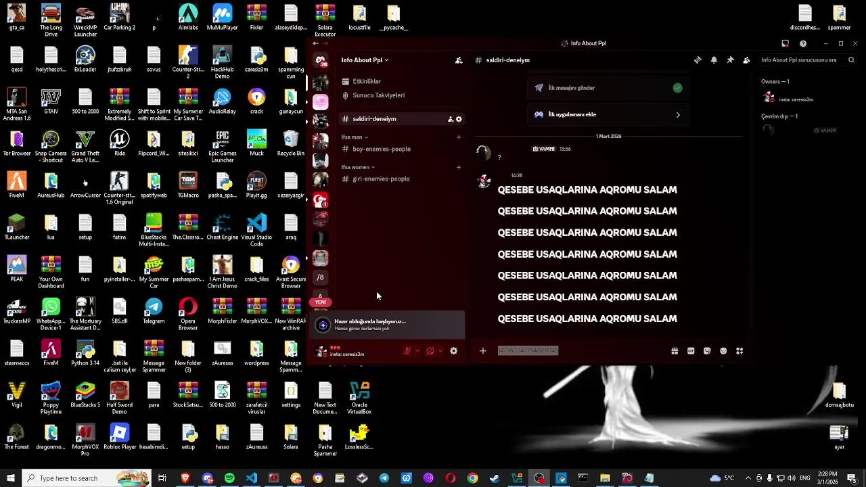Show pinned messages pin icon

coord(730,60)
